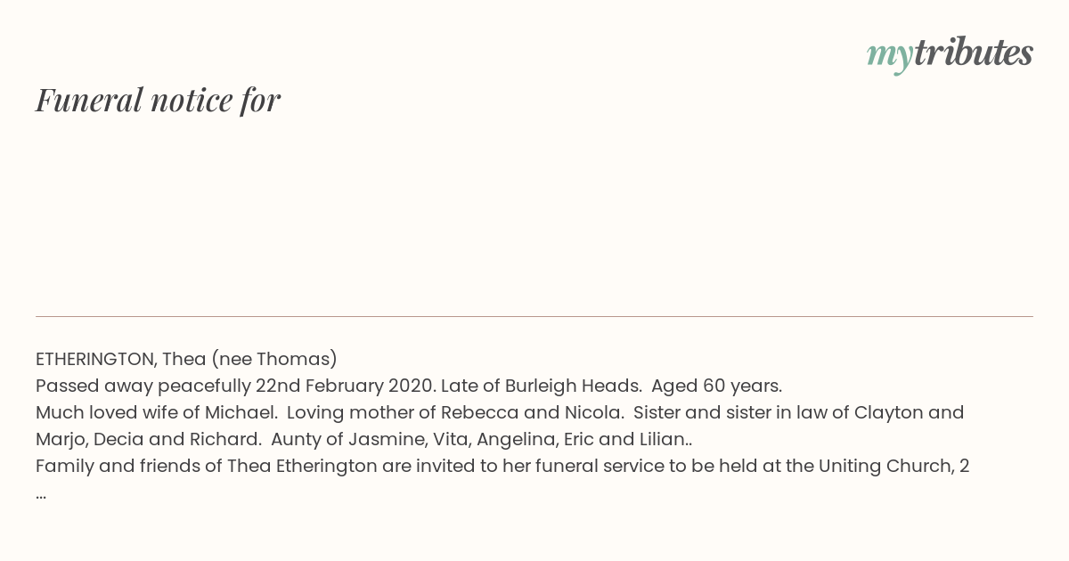Select the 'Funeral notice for' heading
Image resolution: width=1069 pixels, height=561 pixels.
click(159, 100)
